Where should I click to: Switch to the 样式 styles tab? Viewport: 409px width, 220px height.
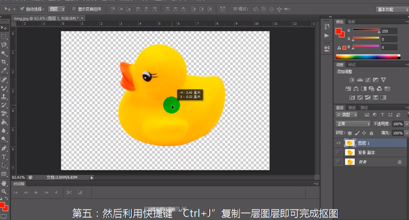coord(351,65)
